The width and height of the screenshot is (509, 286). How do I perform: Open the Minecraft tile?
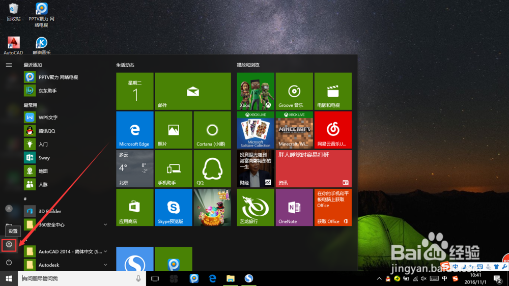(x=294, y=130)
